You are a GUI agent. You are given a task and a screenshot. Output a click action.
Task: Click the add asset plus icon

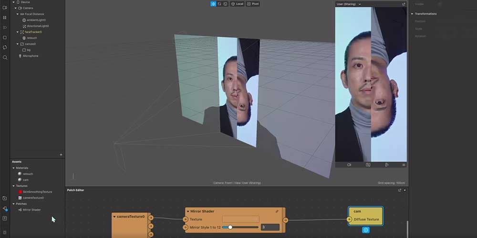coord(61,155)
